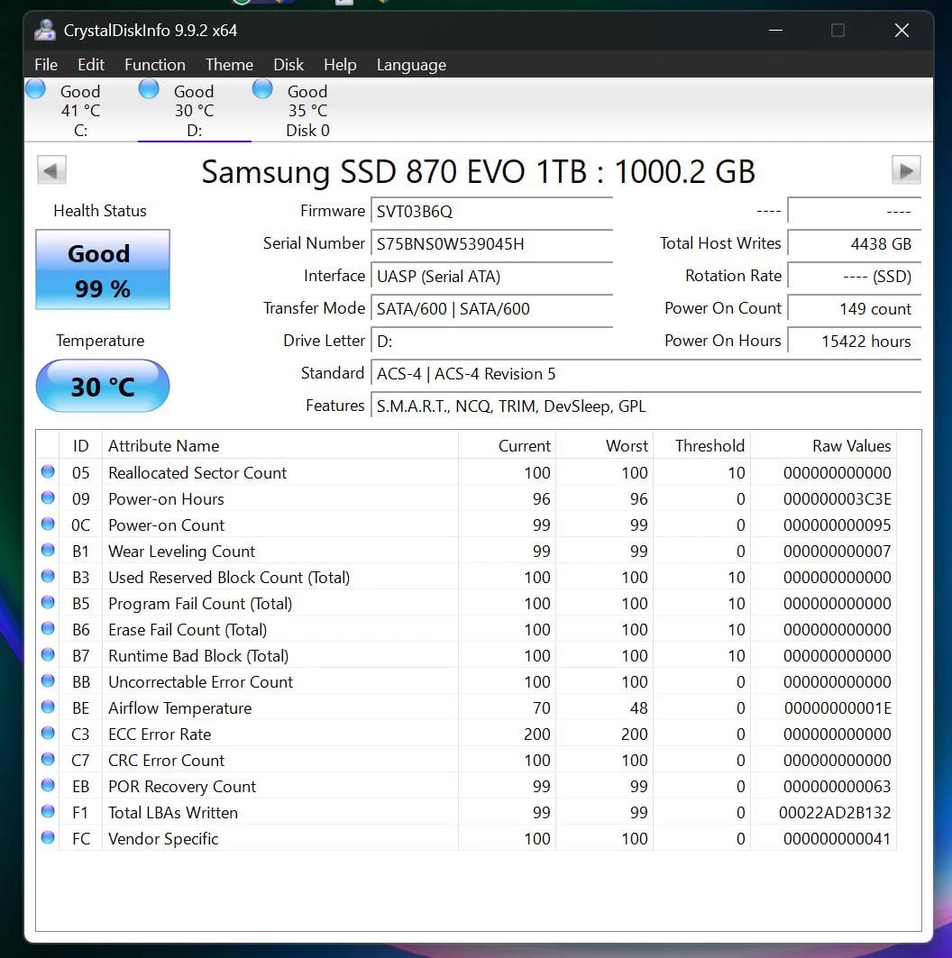Viewport: 952px width, 958px height.
Task: Click status dot for Reallocated Sector Count
Action: [48, 471]
